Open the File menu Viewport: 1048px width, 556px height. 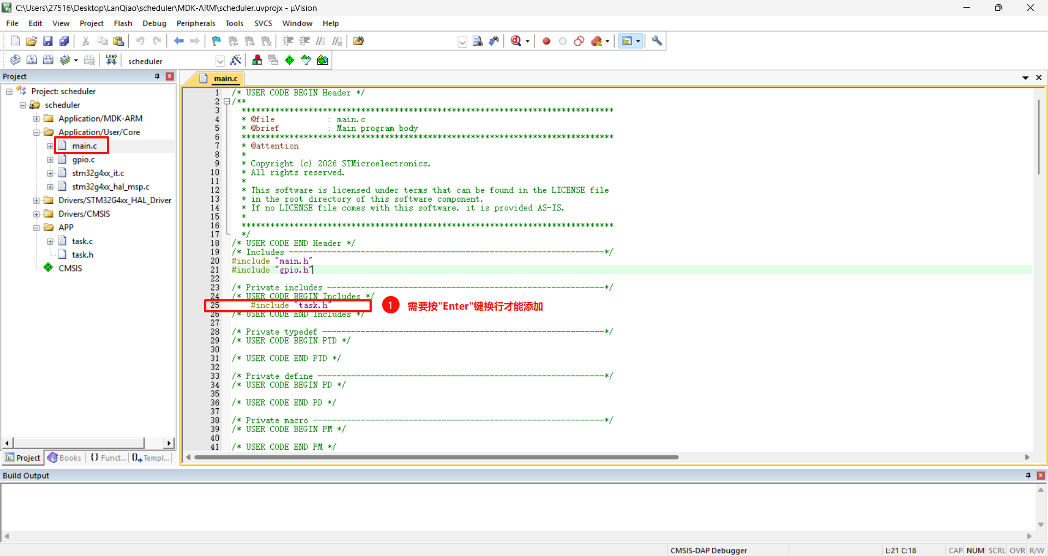pos(12,23)
